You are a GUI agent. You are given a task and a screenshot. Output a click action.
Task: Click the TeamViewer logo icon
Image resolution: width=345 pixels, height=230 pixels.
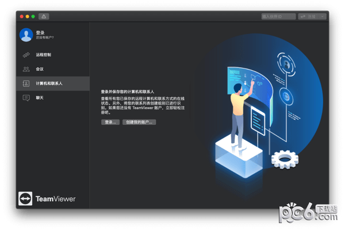(25, 198)
